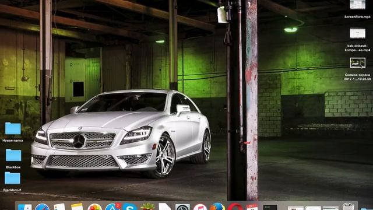Select the Снимок экрана screenshot thumbnail

tap(357, 63)
